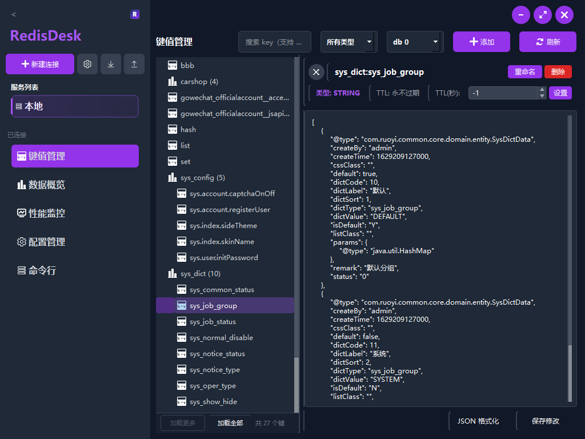Image resolution: width=585 pixels, height=439 pixels.
Task: Click icon beside sys_oper_type
Action: pyautogui.click(x=182, y=386)
